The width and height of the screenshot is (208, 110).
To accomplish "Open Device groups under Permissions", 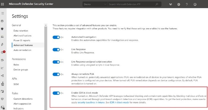I will [21, 70].
